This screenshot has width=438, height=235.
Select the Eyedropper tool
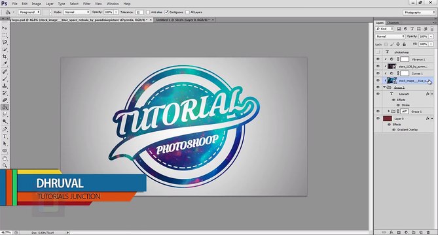pos(5,64)
